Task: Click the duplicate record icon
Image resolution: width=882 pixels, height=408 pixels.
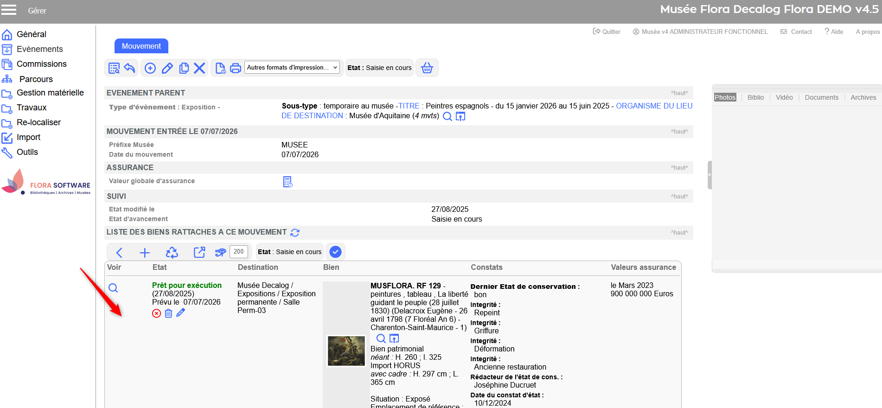Action: (x=184, y=68)
